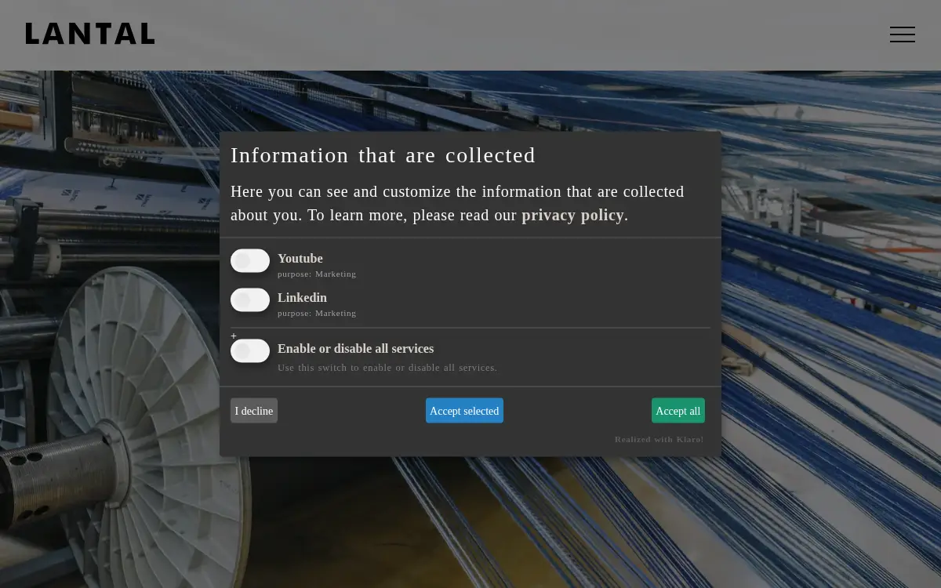Click the purpose Marketing text under Linkedin

coord(317,313)
